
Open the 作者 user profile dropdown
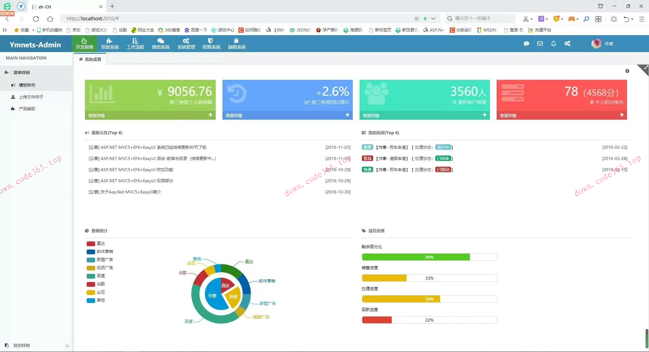tap(602, 44)
